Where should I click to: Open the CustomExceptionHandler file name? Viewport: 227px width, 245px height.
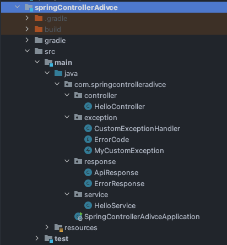point(137,129)
